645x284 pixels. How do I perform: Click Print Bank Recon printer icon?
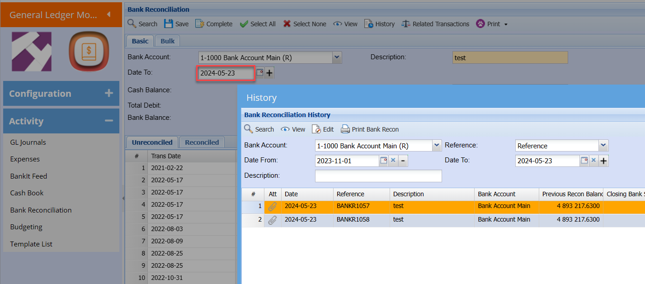(x=345, y=129)
